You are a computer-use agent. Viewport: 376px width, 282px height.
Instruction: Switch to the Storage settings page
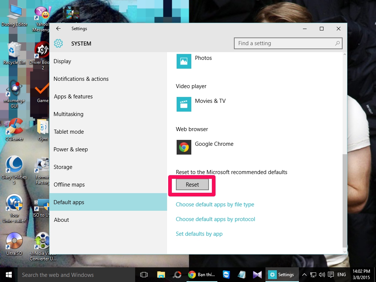[63, 167]
